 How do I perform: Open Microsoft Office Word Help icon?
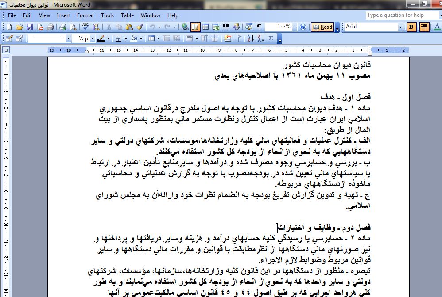coord(303,27)
